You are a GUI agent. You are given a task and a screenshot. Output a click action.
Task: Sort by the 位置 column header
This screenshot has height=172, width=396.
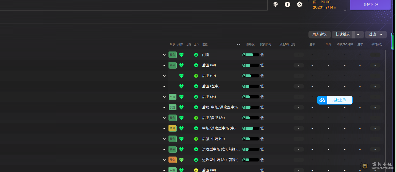(x=205, y=45)
